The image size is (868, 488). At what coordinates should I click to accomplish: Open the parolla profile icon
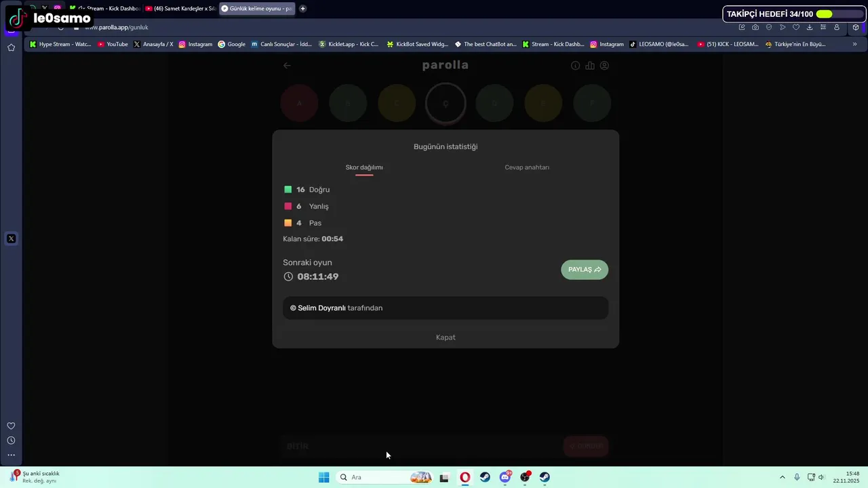click(604, 66)
